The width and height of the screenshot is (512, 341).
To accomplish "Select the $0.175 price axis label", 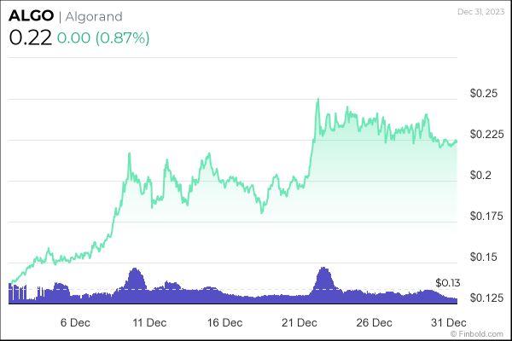I will [x=487, y=217].
